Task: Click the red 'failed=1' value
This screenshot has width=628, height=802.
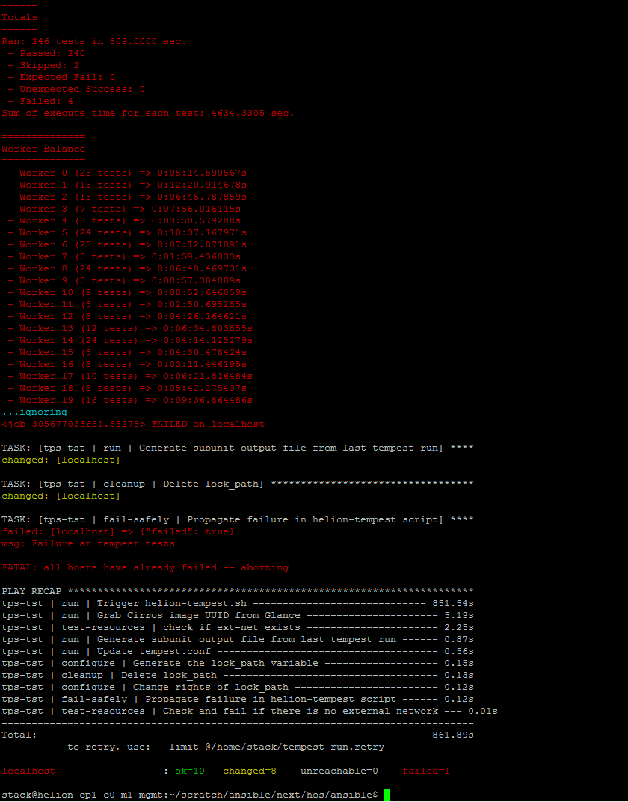Action: 426,771
